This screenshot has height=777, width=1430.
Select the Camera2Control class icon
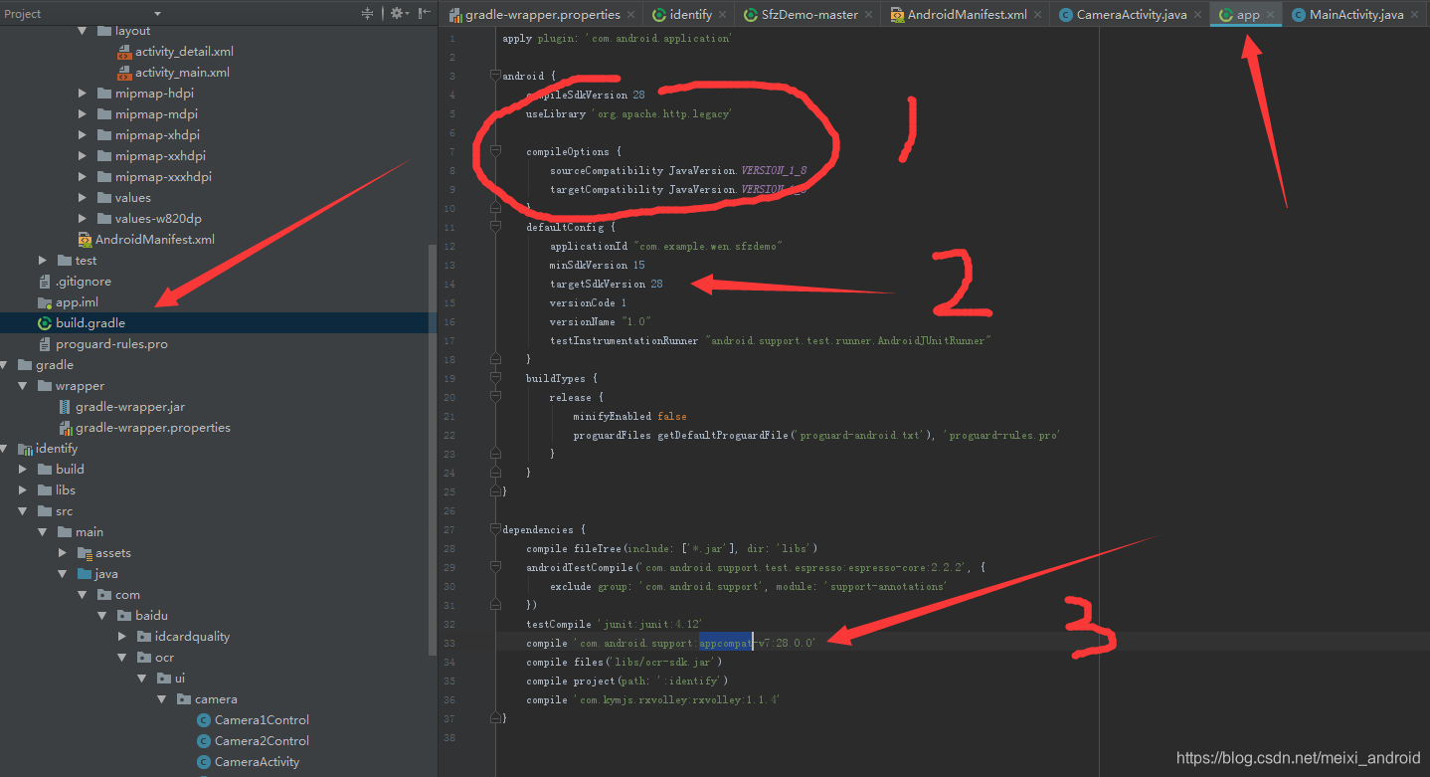tap(204, 741)
